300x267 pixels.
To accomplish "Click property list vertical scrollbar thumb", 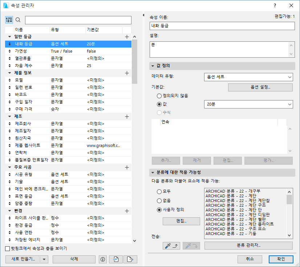I will [x=134, y=62].
